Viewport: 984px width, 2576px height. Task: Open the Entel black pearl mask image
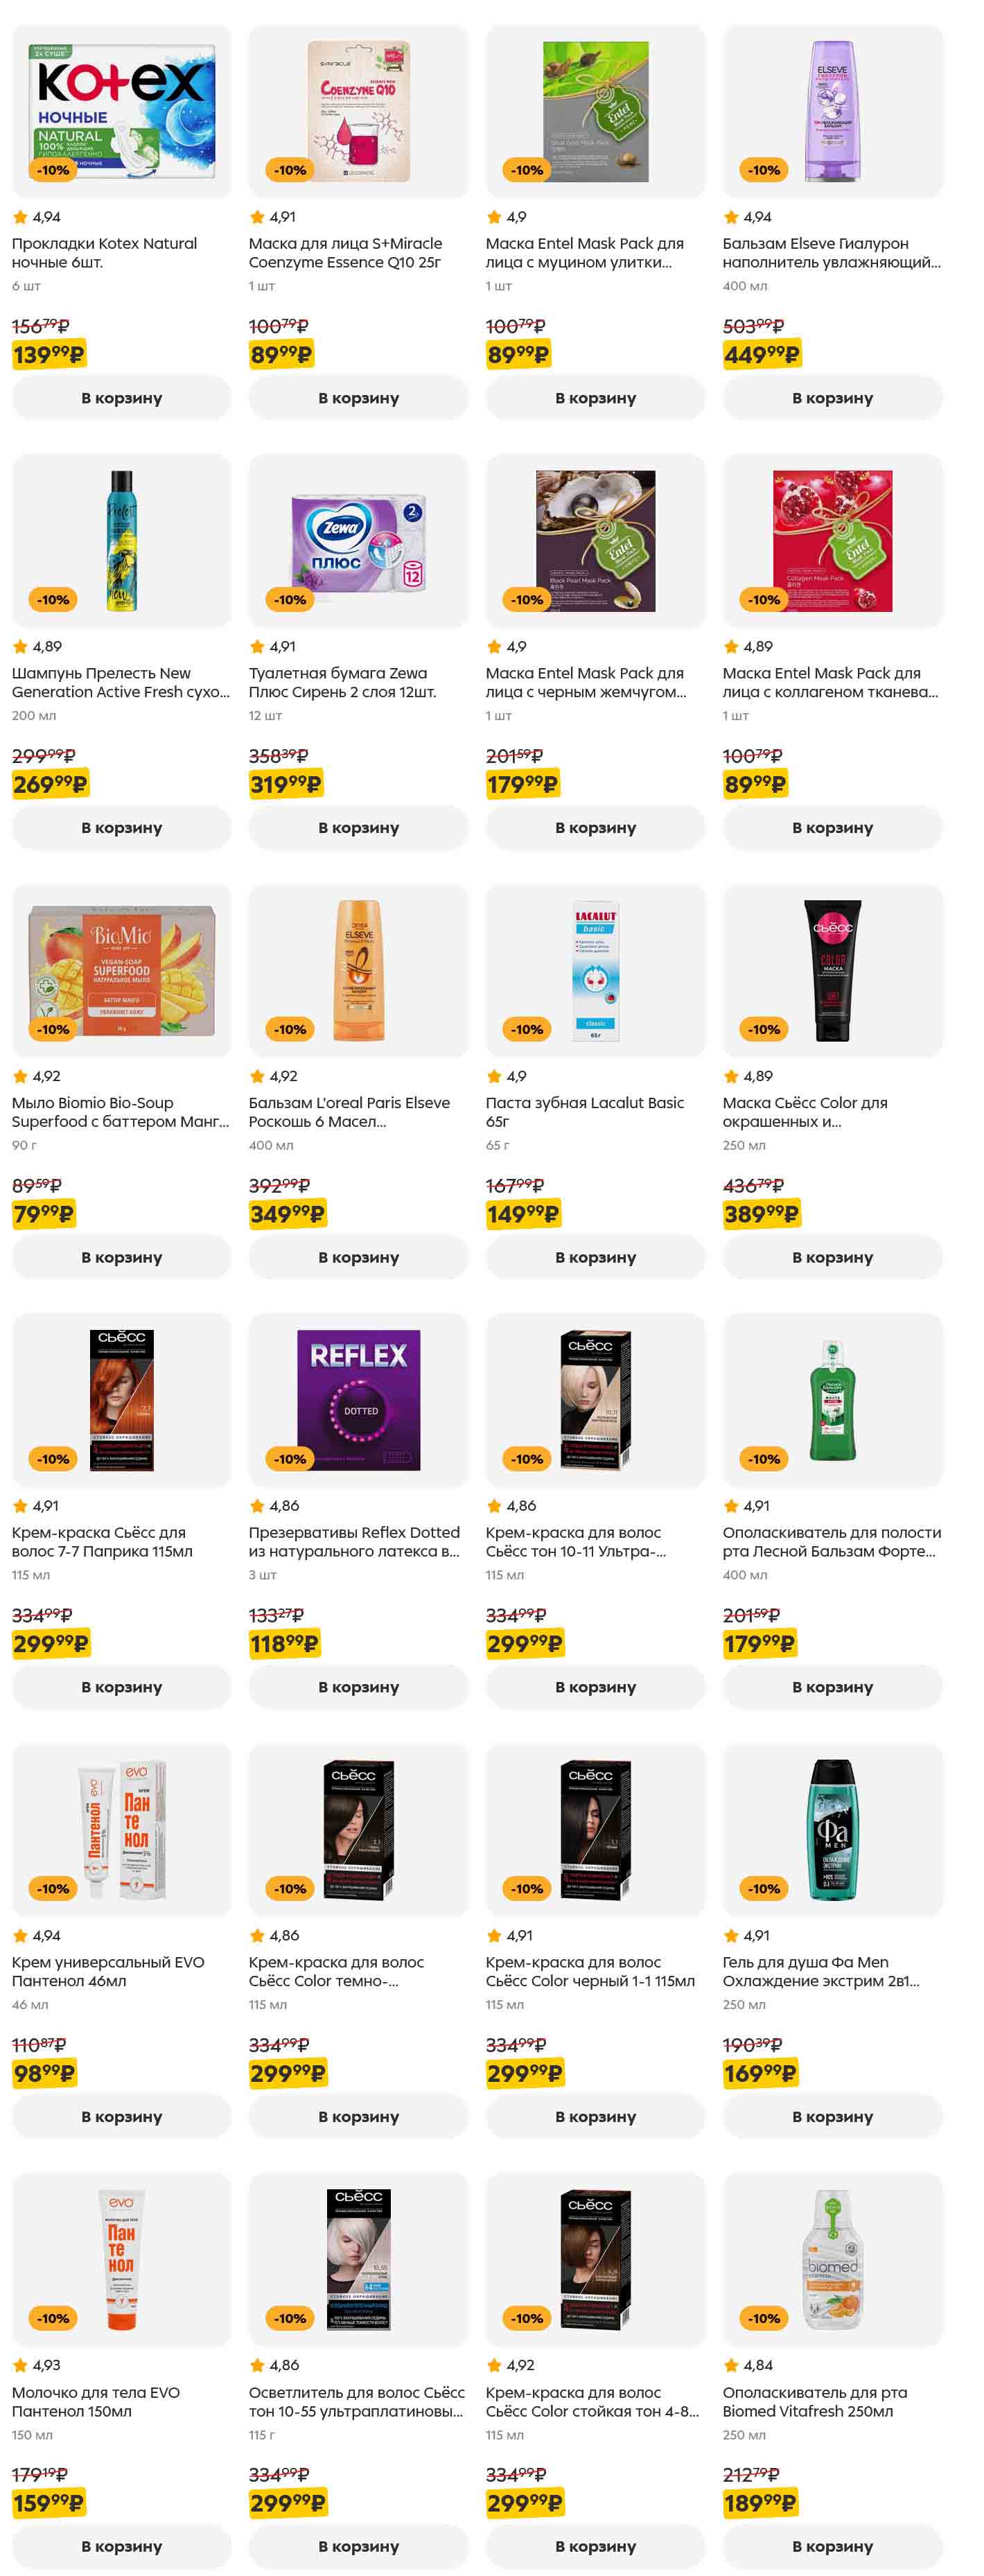coord(595,541)
